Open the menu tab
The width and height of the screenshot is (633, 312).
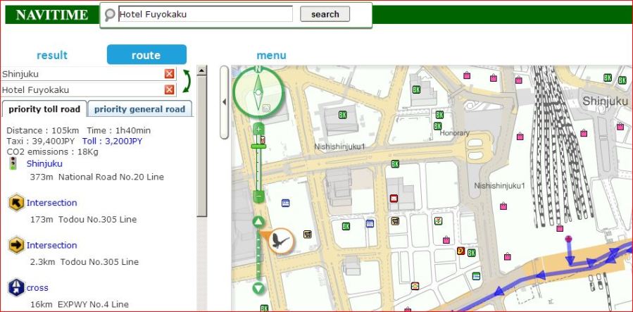tap(271, 55)
